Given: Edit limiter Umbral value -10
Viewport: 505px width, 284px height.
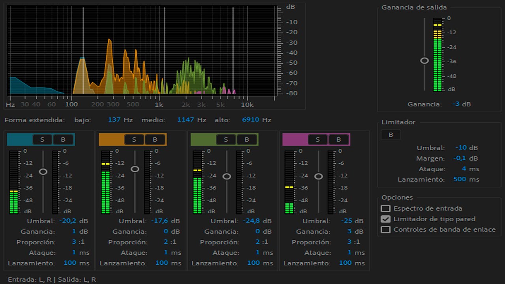Looking at the screenshot, I should point(461,148).
